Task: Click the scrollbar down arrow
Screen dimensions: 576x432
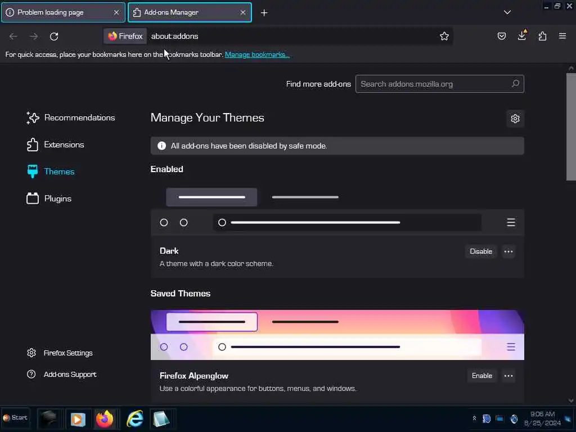Action: click(571, 400)
